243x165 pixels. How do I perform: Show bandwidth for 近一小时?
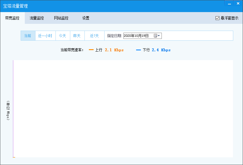point(45,36)
